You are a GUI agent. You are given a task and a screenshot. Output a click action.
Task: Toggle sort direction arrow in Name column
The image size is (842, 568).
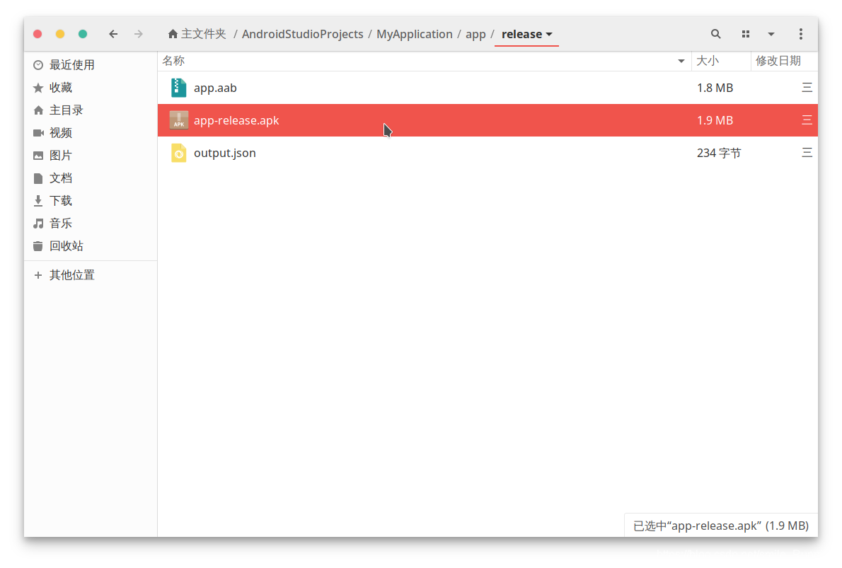tap(681, 62)
